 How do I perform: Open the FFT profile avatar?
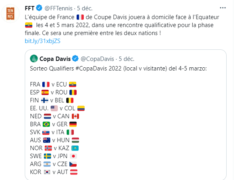point(10,14)
